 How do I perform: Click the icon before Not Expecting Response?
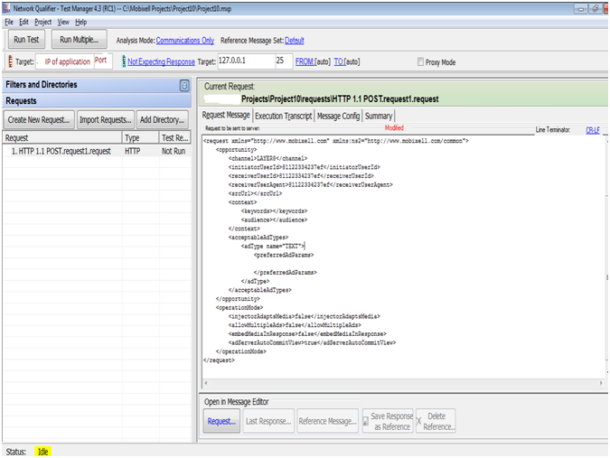(x=122, y=61)
